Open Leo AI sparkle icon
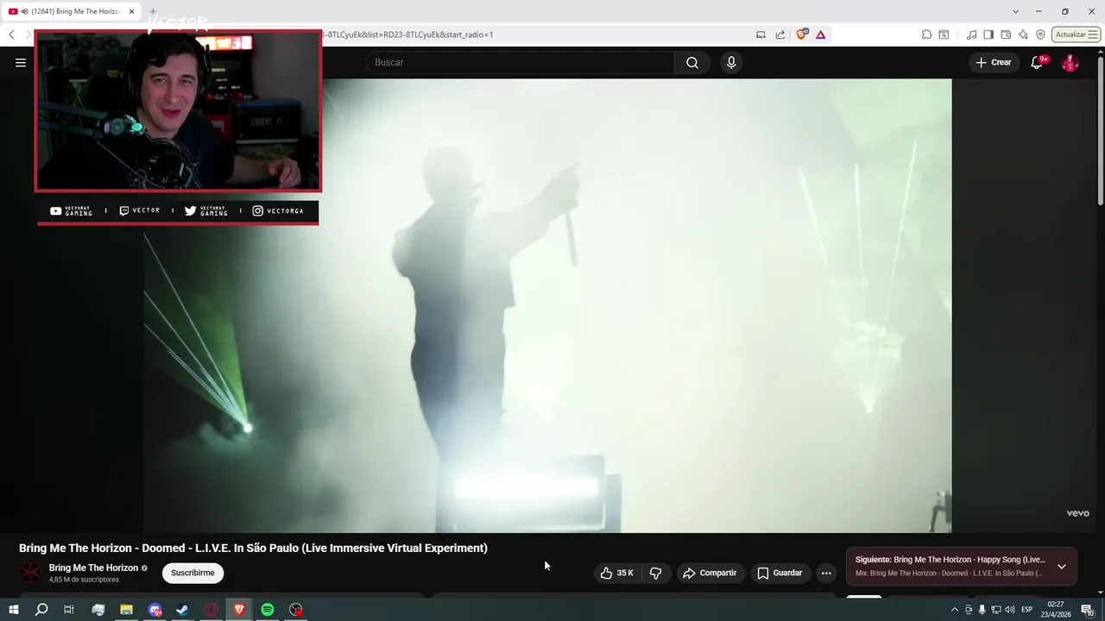1105x621 pixels. click(1023, 34)
